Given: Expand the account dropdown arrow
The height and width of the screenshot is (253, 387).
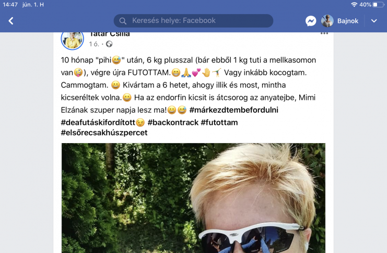Looking at the screenshot, I should (374, 21).
